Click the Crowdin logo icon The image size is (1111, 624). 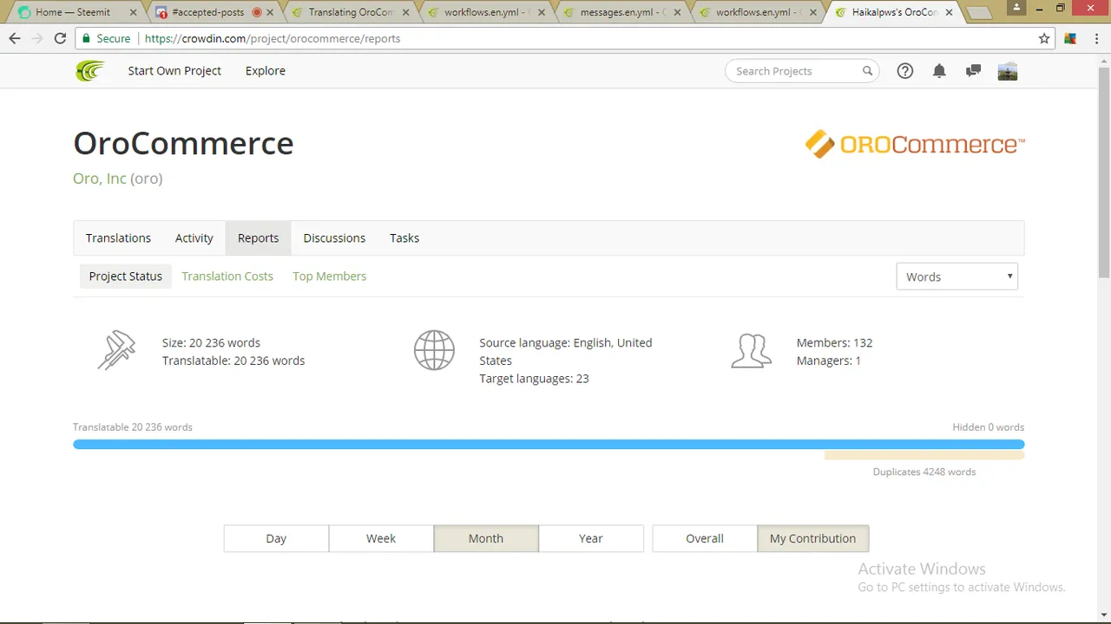pyautogui.click(x=89, y=71)
